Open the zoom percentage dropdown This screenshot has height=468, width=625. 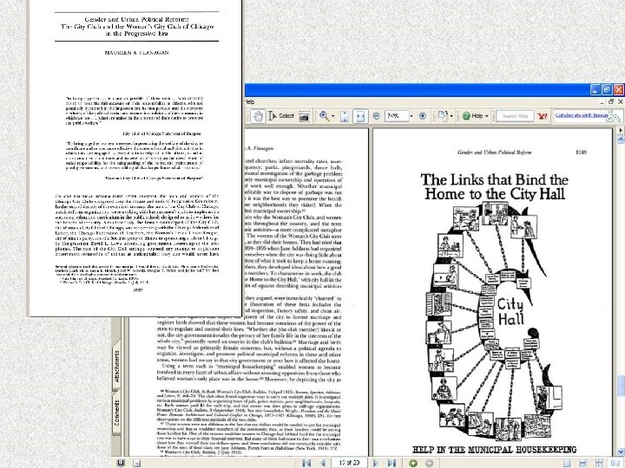tap(411, 116)
